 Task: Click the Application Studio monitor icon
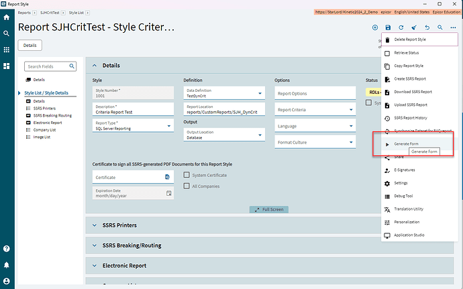(x=387, y=235)
